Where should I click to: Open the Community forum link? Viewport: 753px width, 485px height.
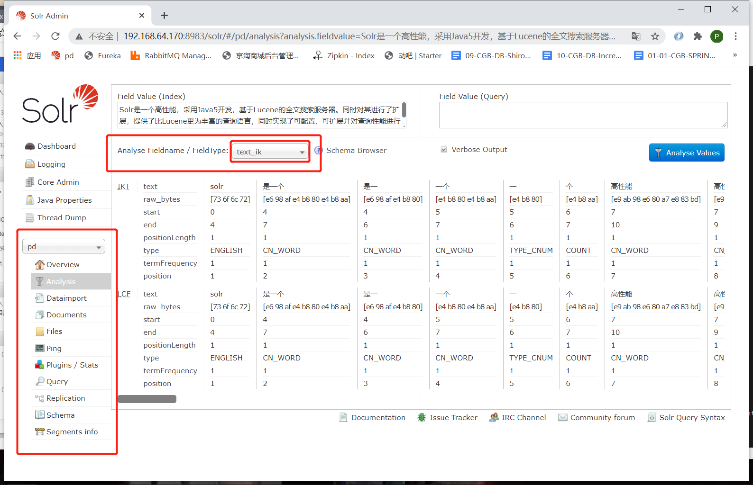point(597,418)
